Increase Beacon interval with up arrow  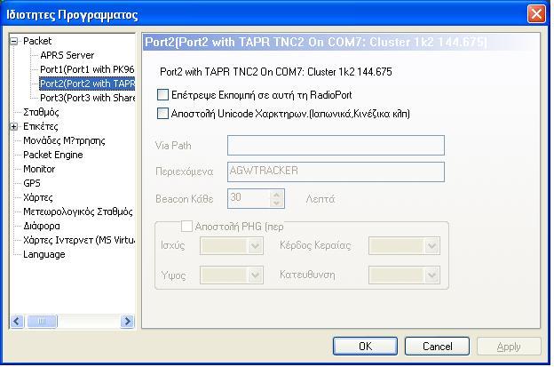point(276,194)
